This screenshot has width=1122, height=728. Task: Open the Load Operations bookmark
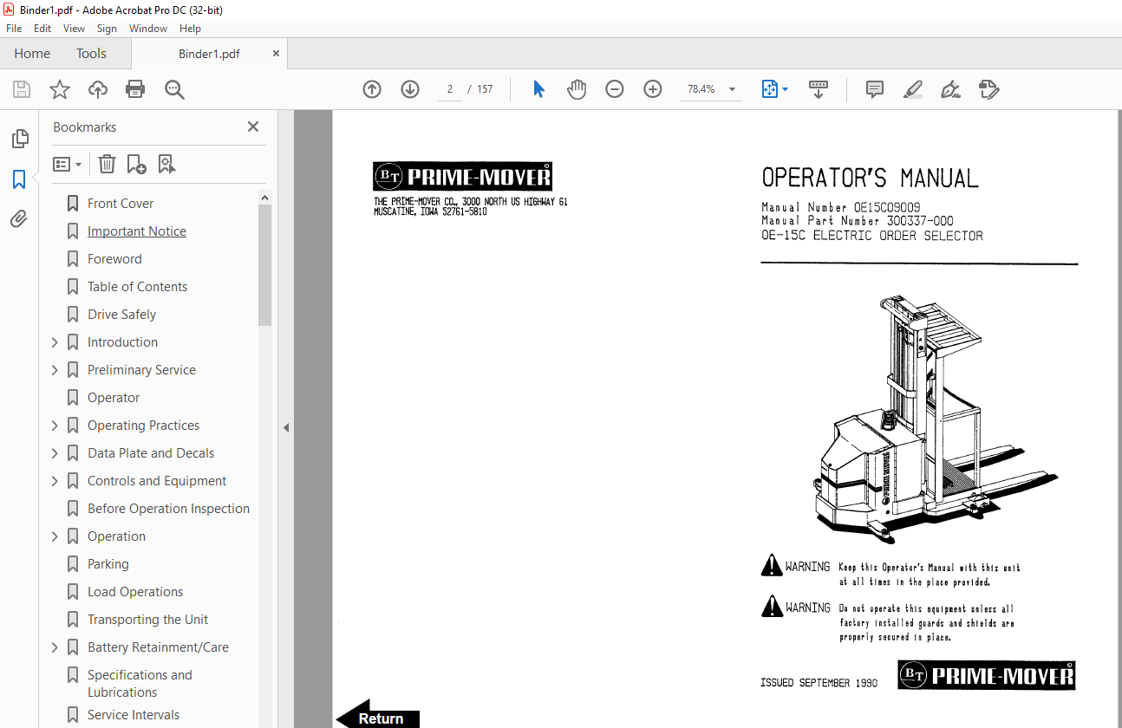135,592
